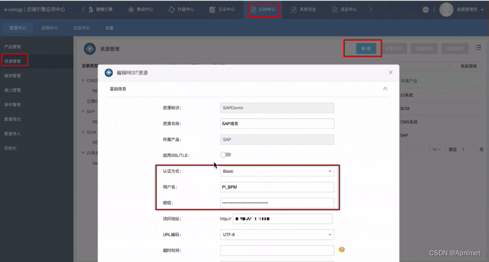Click the 新建 button
This screenshot has height=262, width=489.
click(x=366, y=49)
